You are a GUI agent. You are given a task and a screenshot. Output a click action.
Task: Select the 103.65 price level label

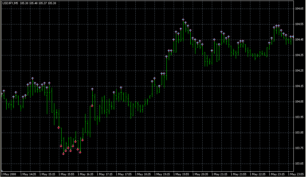[299, 164]
